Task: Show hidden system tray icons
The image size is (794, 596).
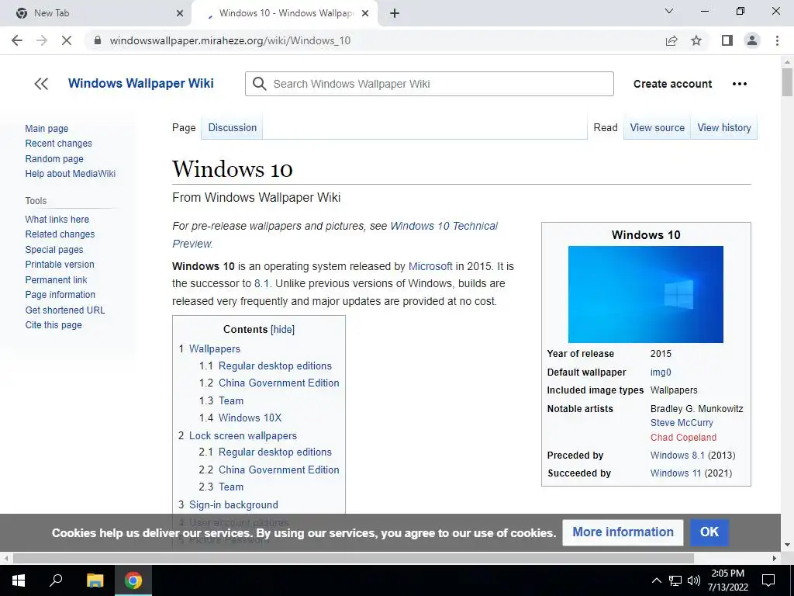Action: 656,580
